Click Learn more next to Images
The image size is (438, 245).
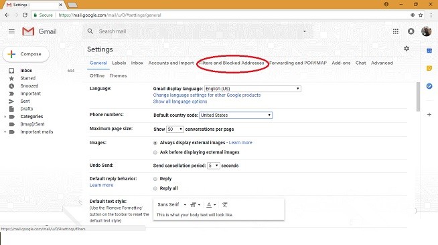click(x=240, y=143)
